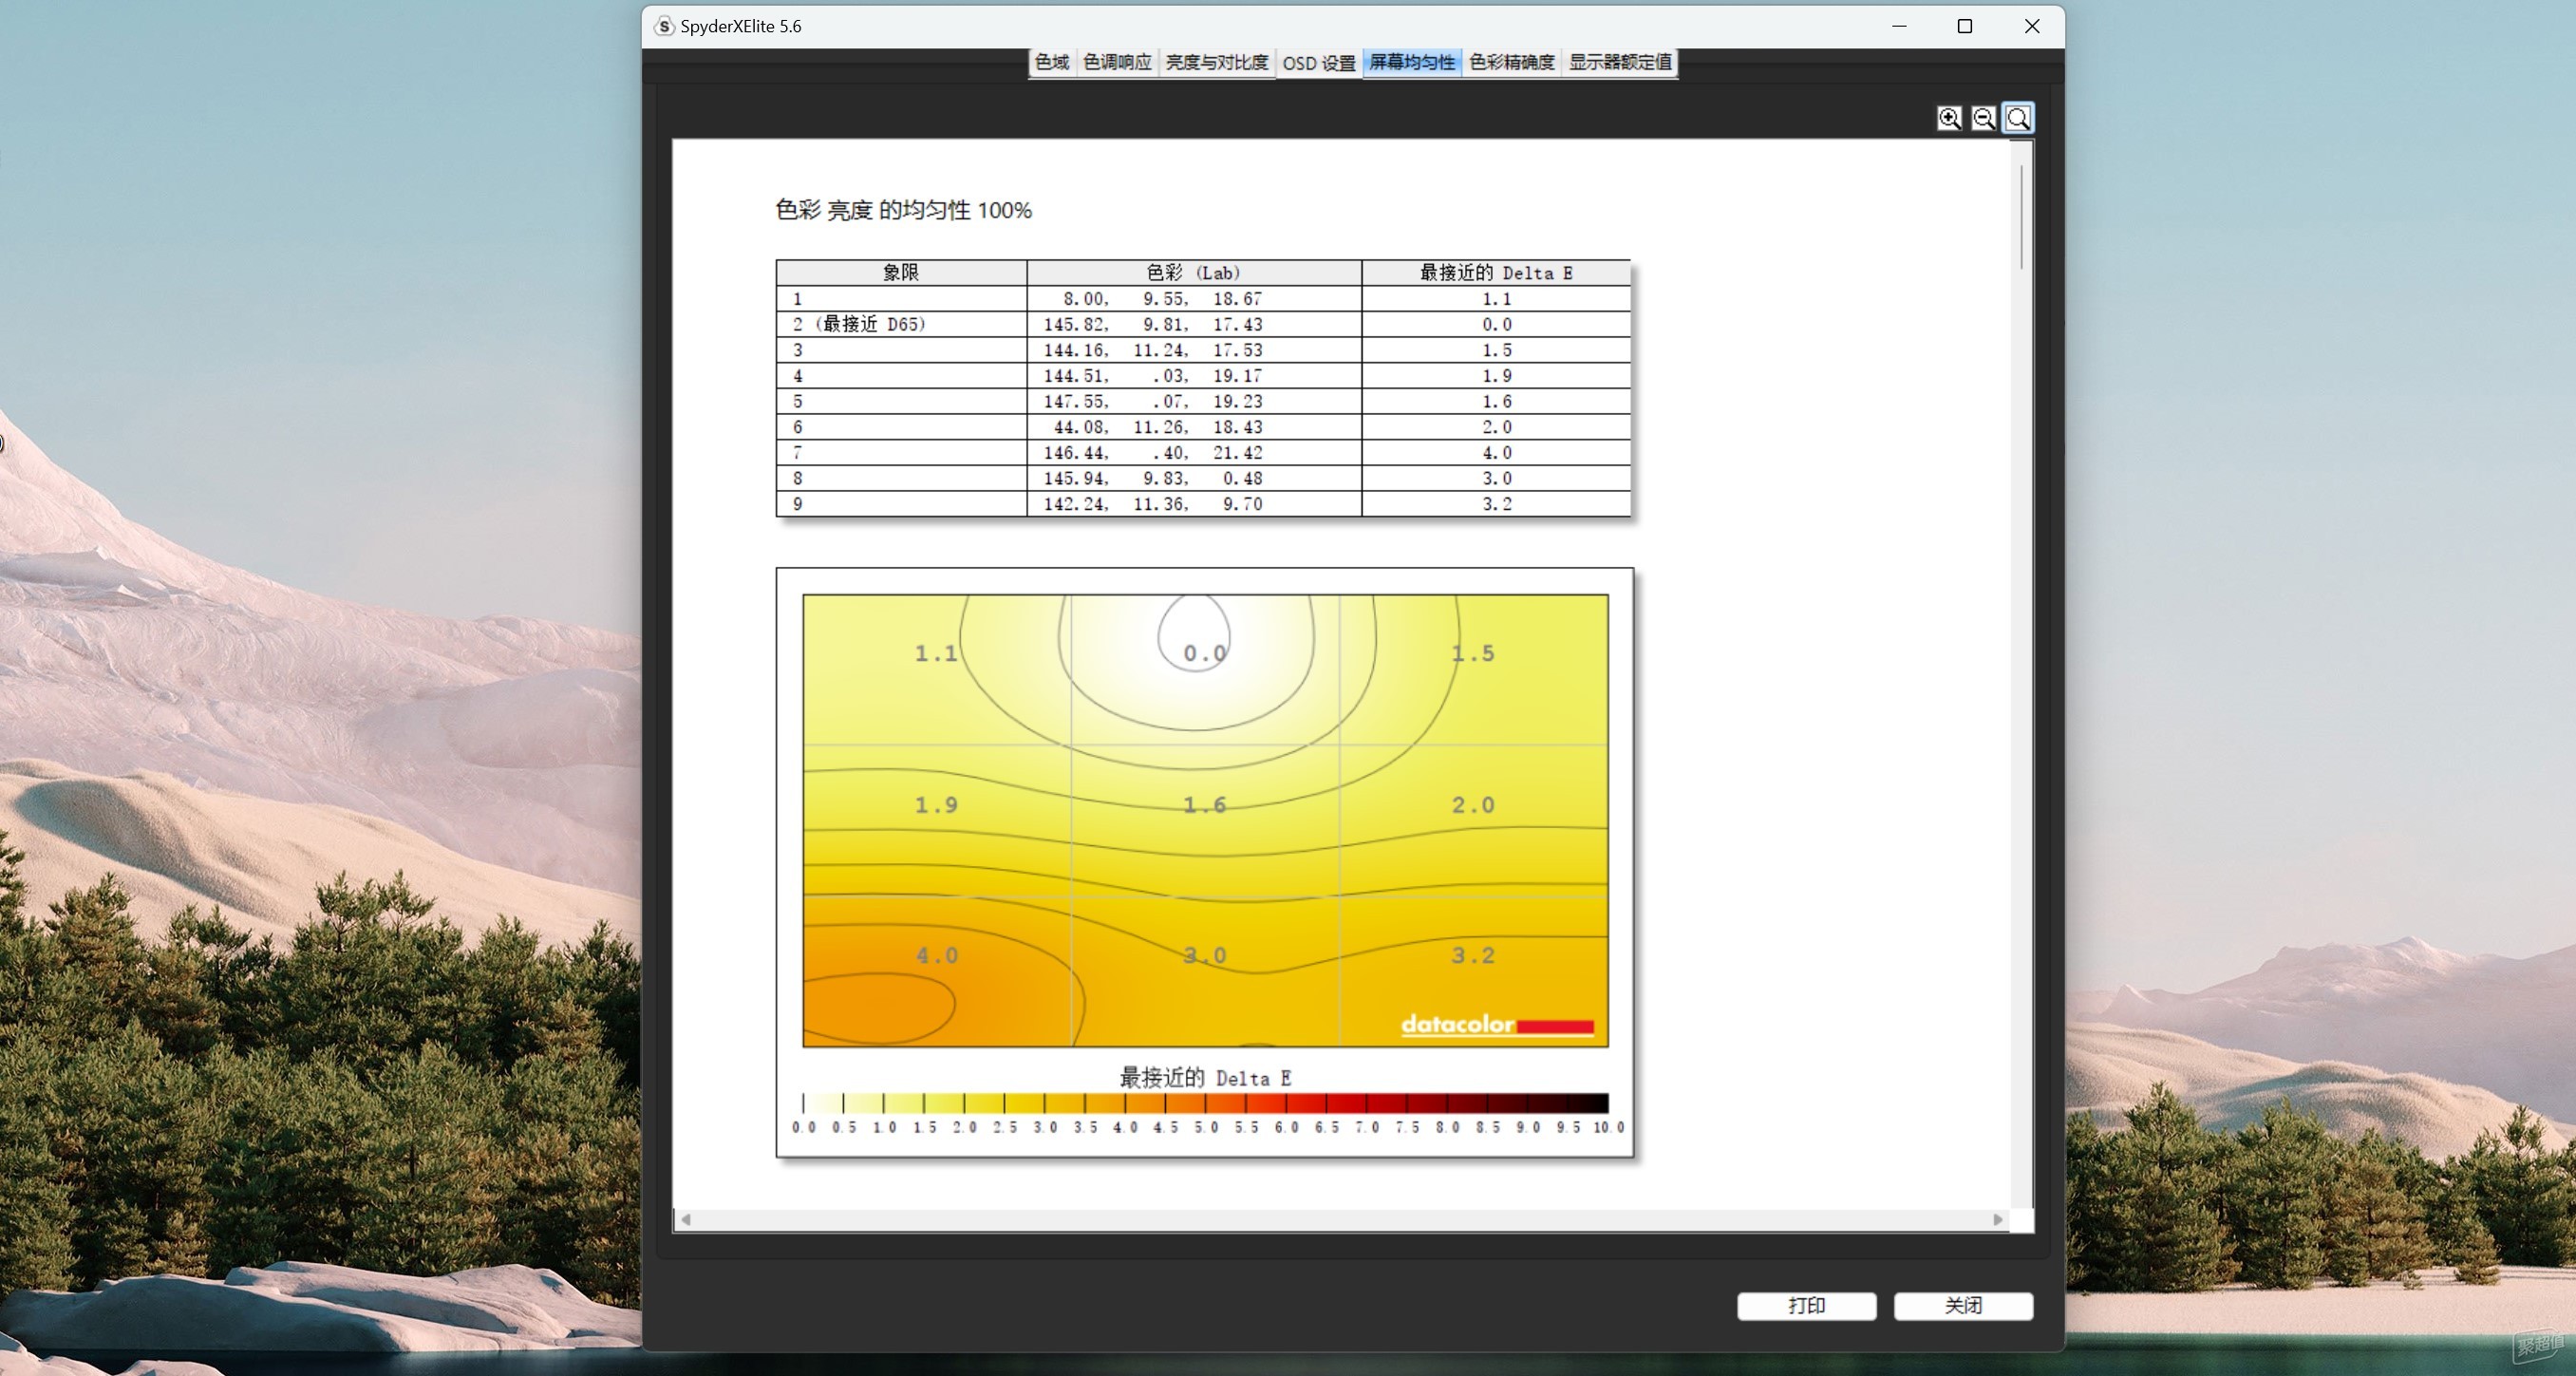Select the 屏幕均匀性 tab
The width and height of the screenshot is (2576, 1376).
[1411, 62]
